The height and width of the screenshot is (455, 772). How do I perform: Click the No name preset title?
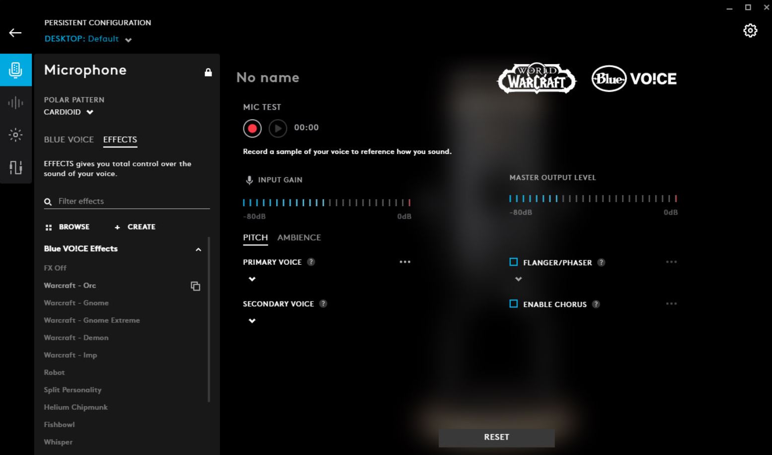point(268,77)
